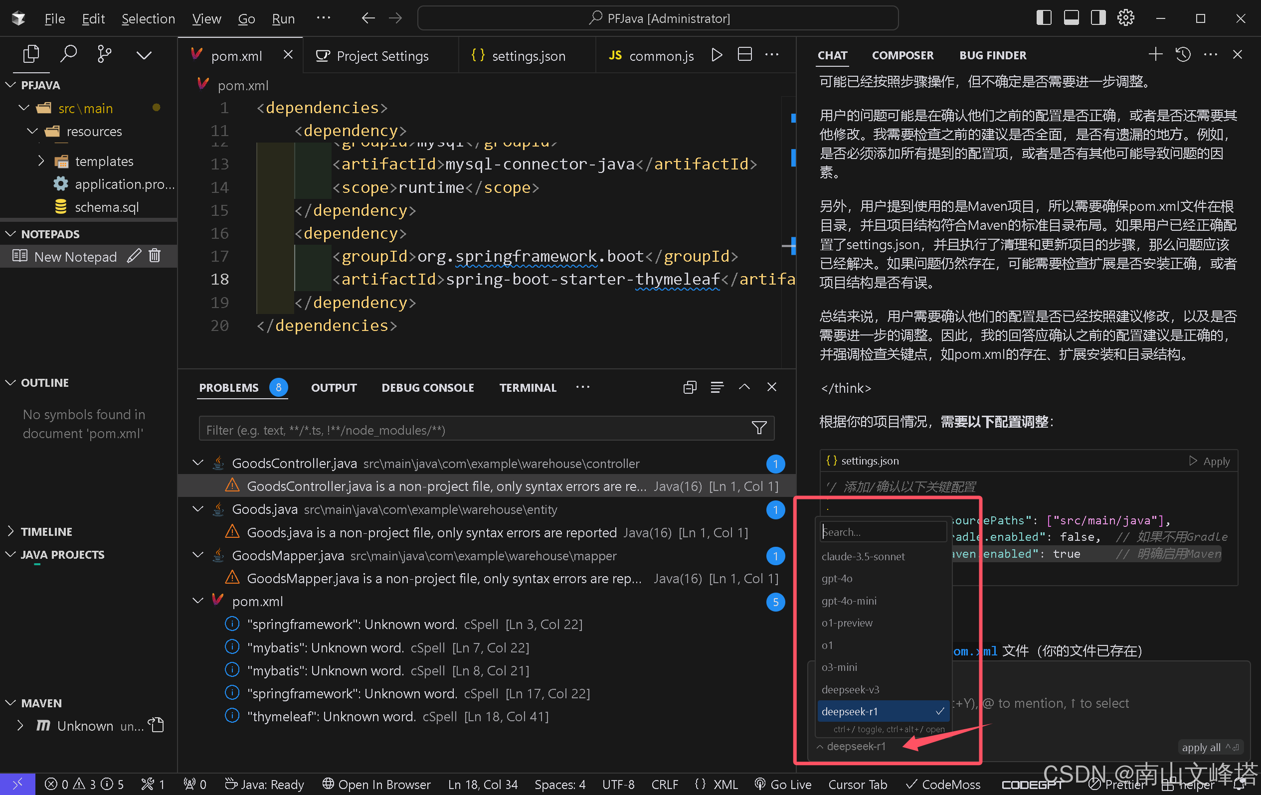This screenshot has height=795, width=1261.
Task: Click the Split Editor icon
Action: click(x=744, y=55)
